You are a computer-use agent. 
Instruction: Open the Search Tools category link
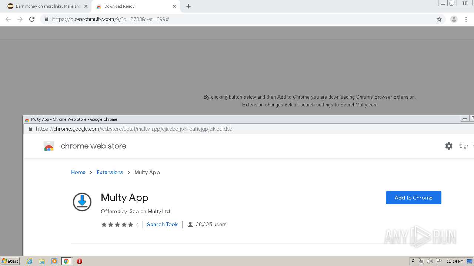pos(163,224)
